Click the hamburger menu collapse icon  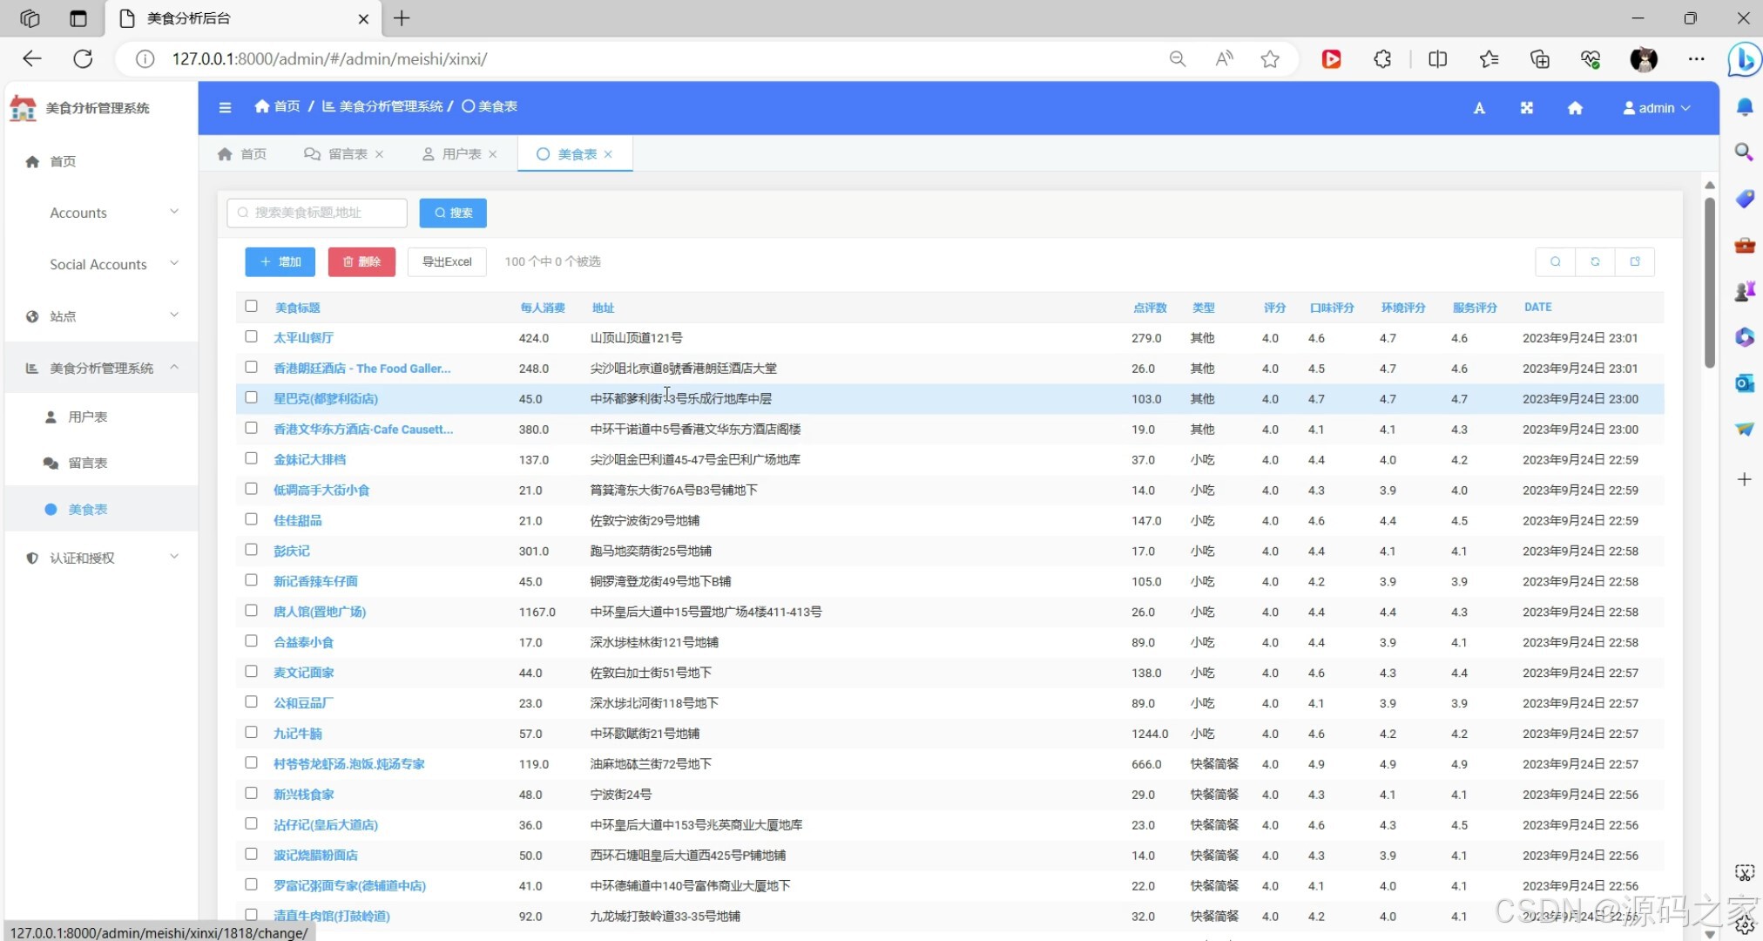(225, 107)
